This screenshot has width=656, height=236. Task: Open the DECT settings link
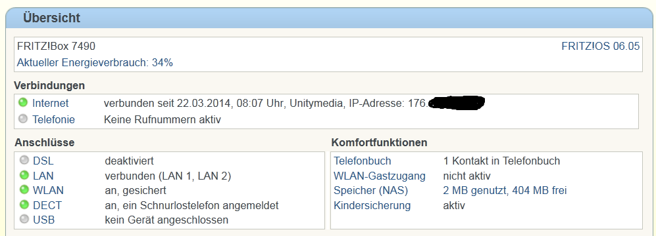click(47, 206)
